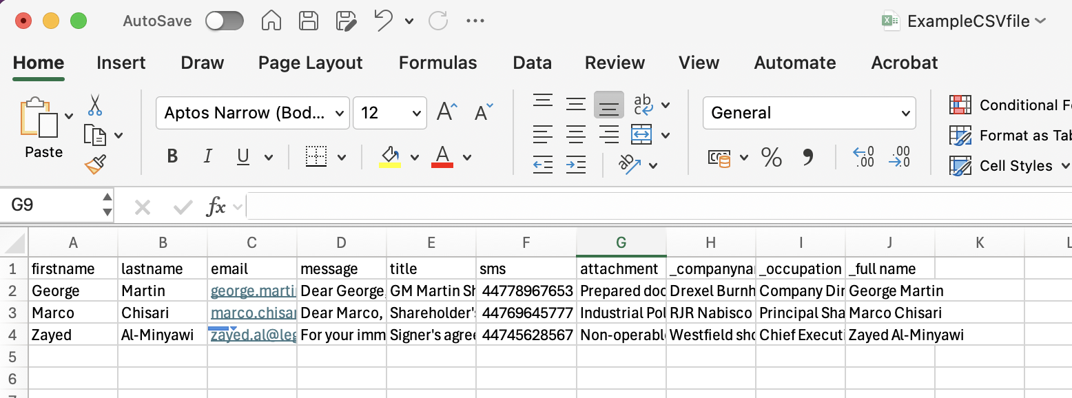The image size is (1072, 398).
Task: Switch to the Formulas ribbon tab
Action: tap(437, 63)
